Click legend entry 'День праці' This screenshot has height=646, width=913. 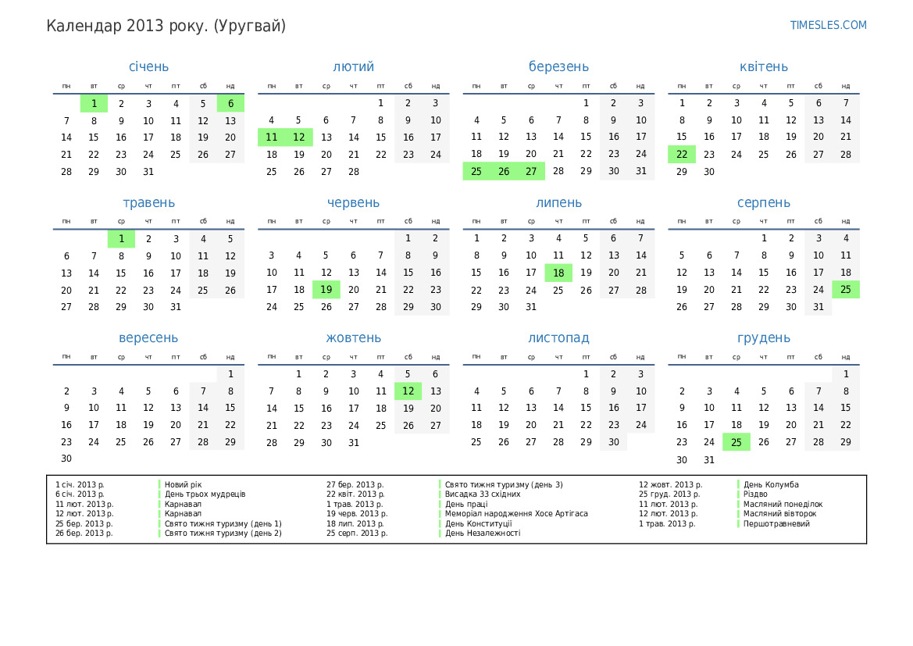pyautogui.click(x=466, y=504)
